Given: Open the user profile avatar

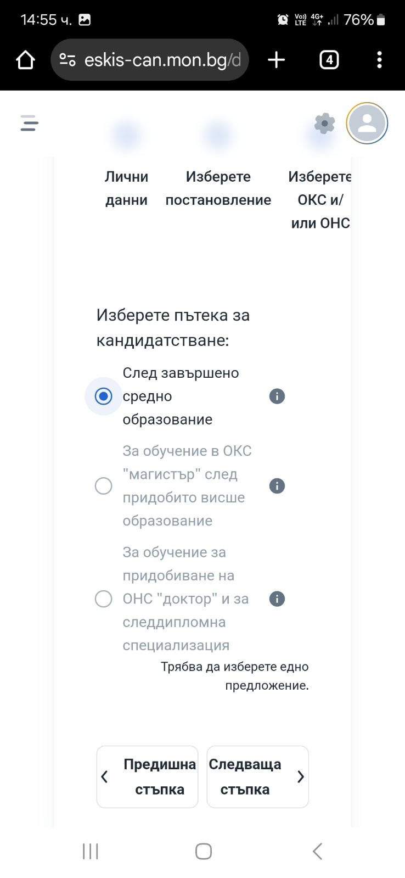Looking at the screenshot, I should point(367,124).
